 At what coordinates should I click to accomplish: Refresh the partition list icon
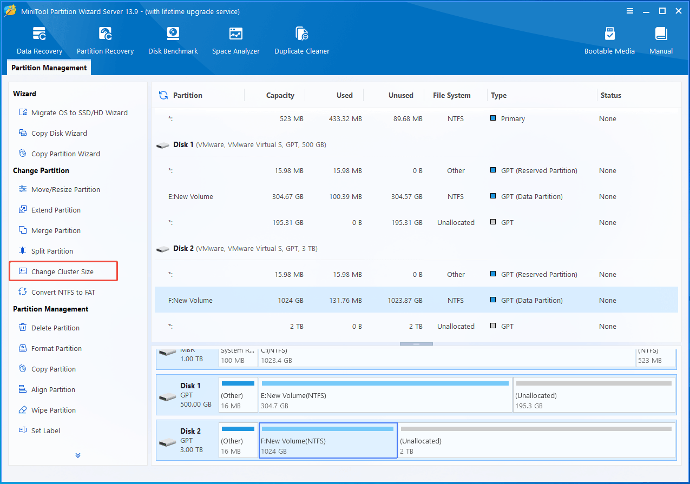coord(163,95)
